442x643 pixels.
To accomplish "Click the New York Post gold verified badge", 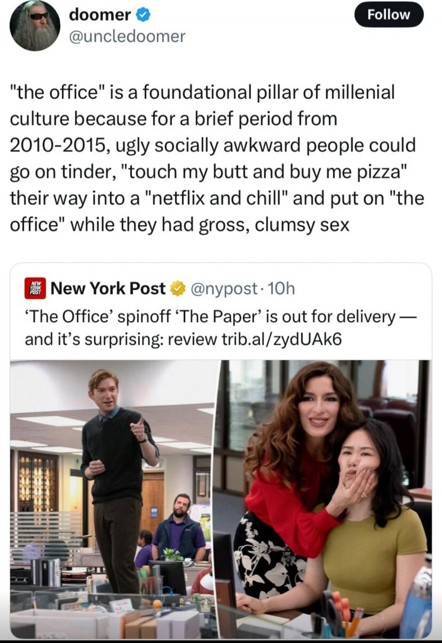I will (x=176, y=289).
